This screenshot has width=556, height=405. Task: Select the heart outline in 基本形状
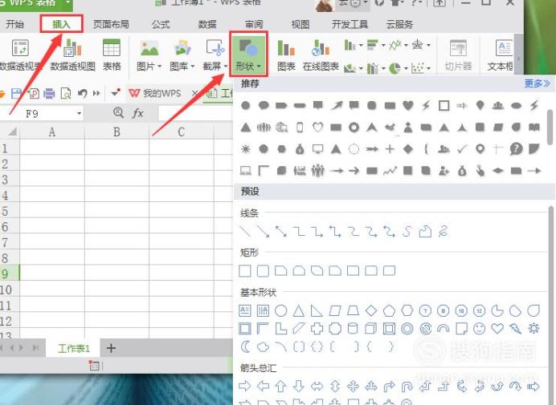497,329
